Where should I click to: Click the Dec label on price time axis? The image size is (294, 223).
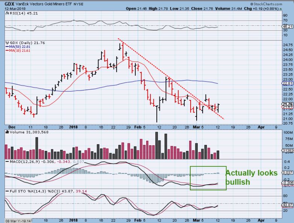[x=12, y=127]
